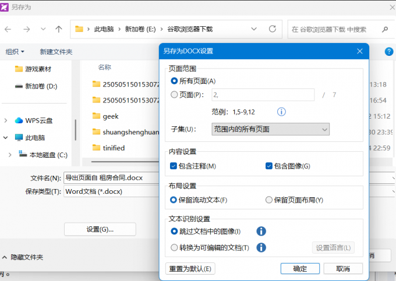Click 取消 in the DOCX settings dialog

click(343, 269)
